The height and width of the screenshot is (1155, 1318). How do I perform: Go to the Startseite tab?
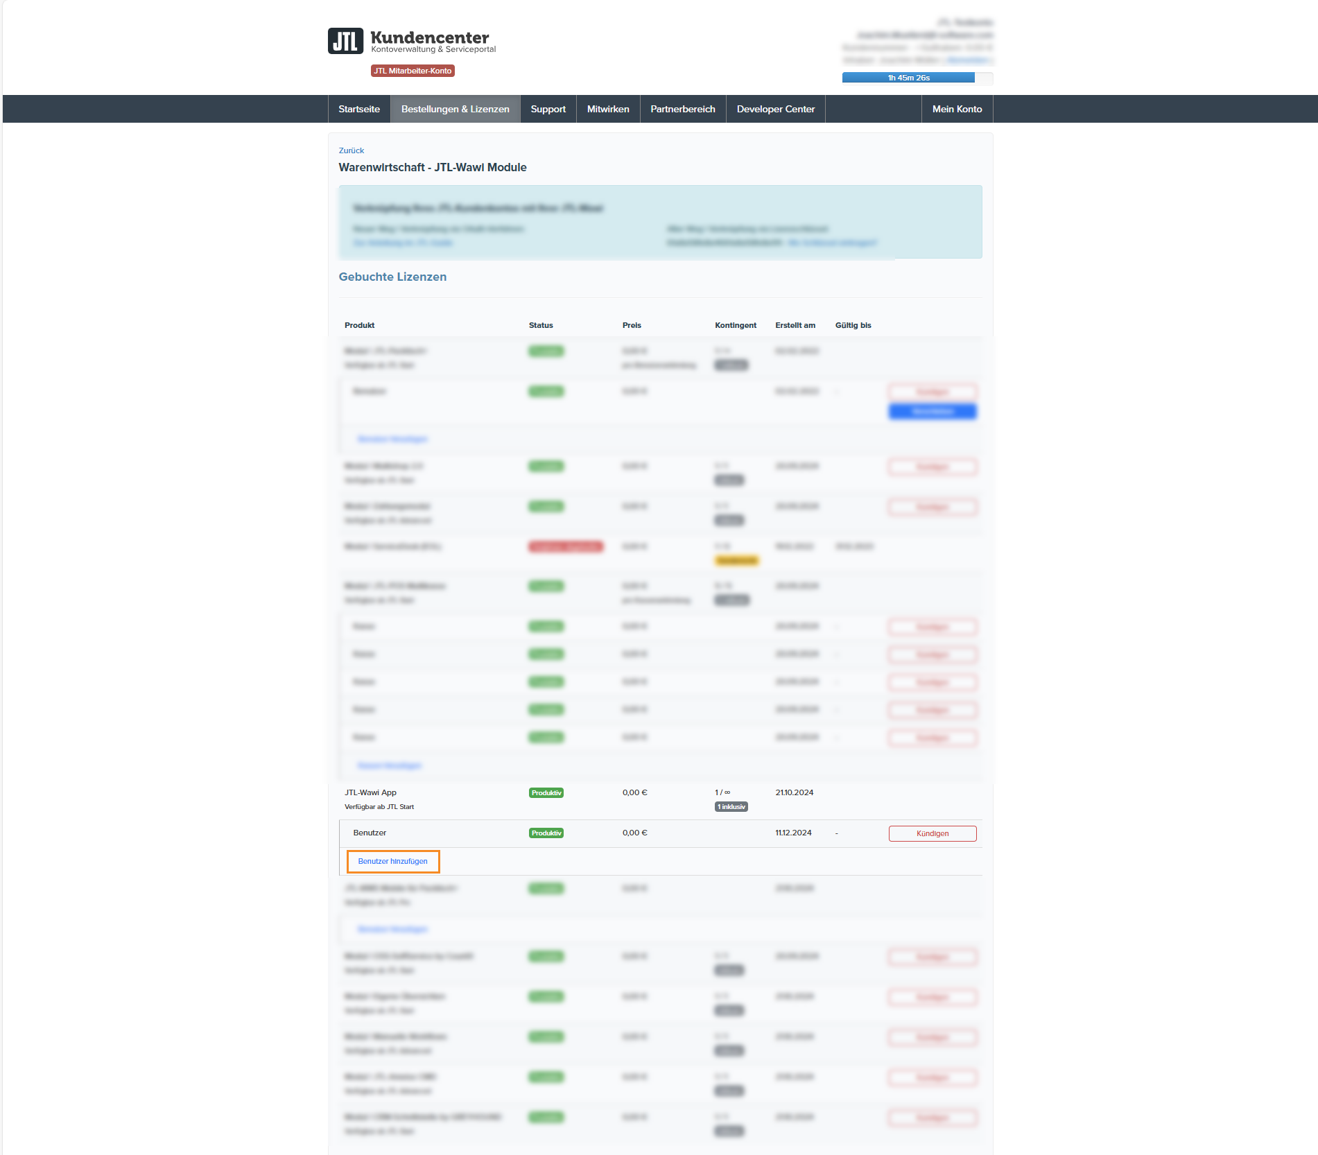tap(359, 109)
